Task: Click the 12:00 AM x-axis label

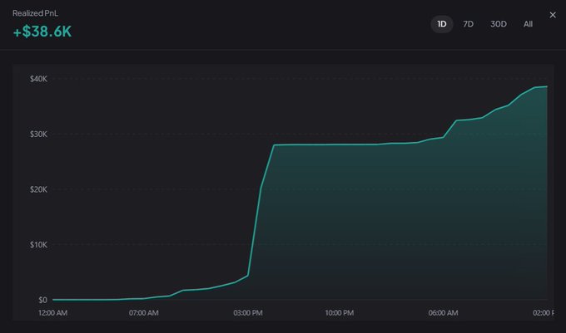Action: [x=52, y=313]
